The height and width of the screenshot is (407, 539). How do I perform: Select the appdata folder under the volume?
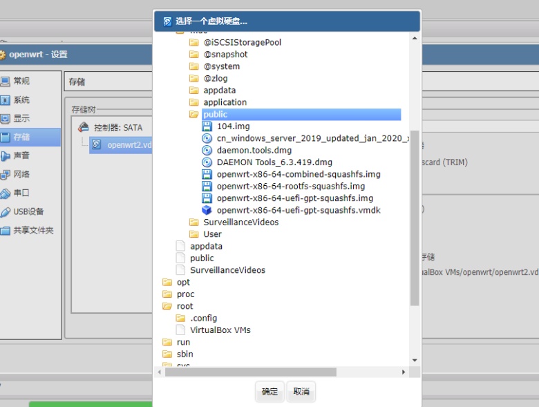click(220, 91)
